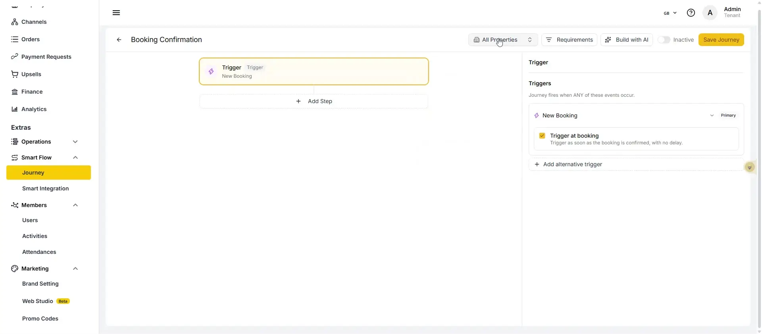Image resolution: width=762 pixels, height=334 pixels.
Task: Collapse the Smart Flow section chevron
Action: (x=75, y=157)
